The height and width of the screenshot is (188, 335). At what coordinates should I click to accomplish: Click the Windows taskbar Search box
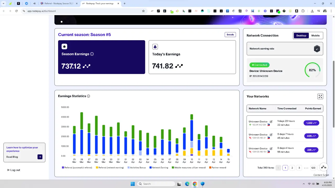tap(156, 184)
